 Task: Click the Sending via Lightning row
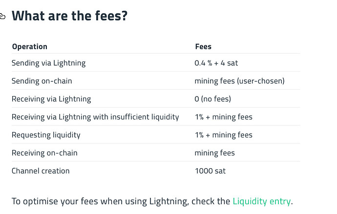(156, 63)
